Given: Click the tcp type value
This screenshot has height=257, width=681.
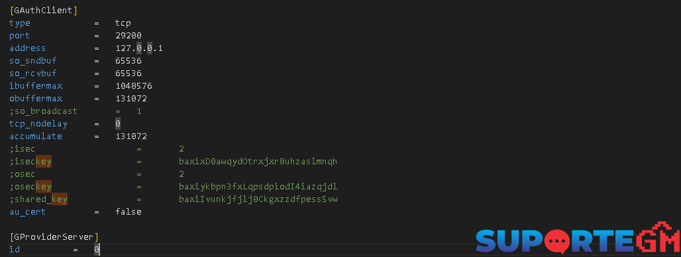Looking at the screenshot, I should pyautogui.click(x=123, y=23).
